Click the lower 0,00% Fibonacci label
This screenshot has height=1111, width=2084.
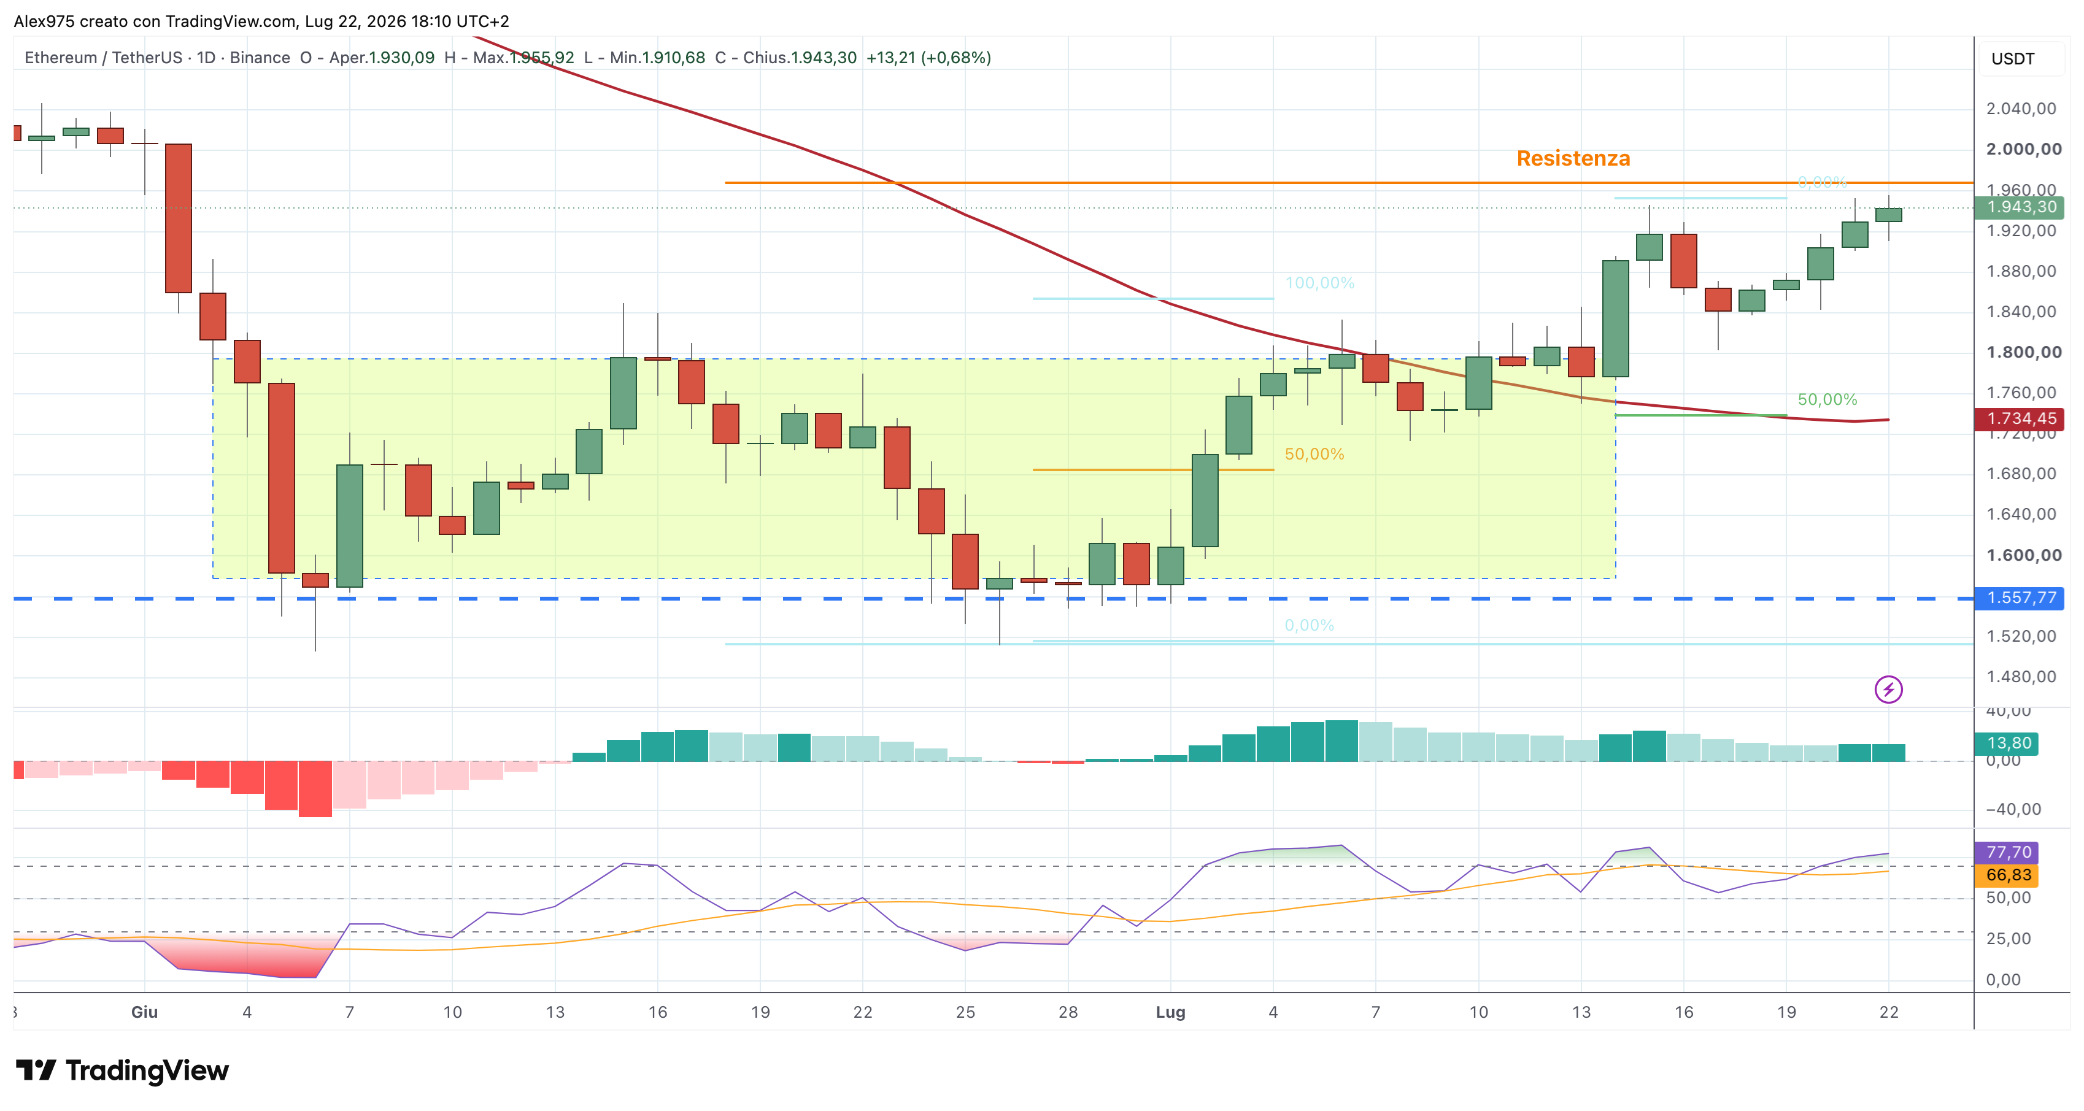coord(1309,625)
